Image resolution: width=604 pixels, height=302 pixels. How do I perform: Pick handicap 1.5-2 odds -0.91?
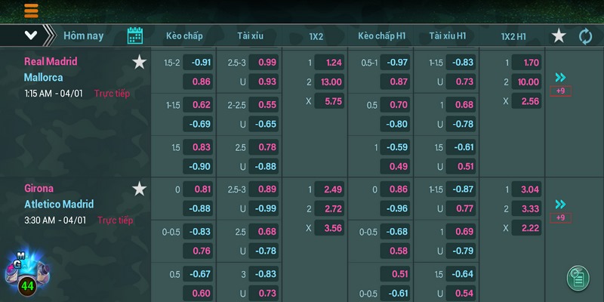click(198, 63)
